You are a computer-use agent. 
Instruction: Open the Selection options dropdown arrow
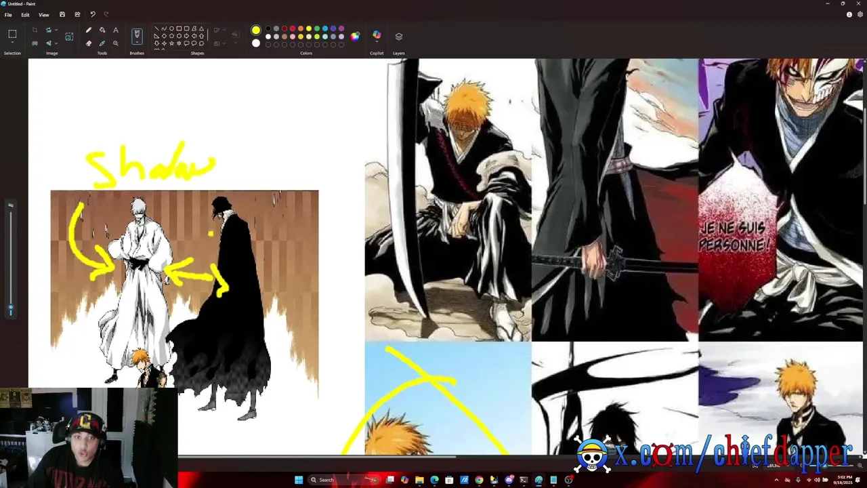coord(12,42)
